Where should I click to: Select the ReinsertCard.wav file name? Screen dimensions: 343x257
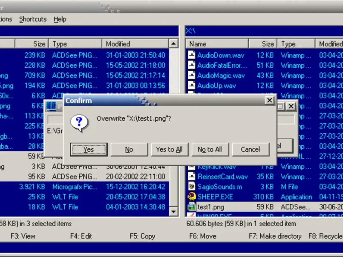point(223,176)
